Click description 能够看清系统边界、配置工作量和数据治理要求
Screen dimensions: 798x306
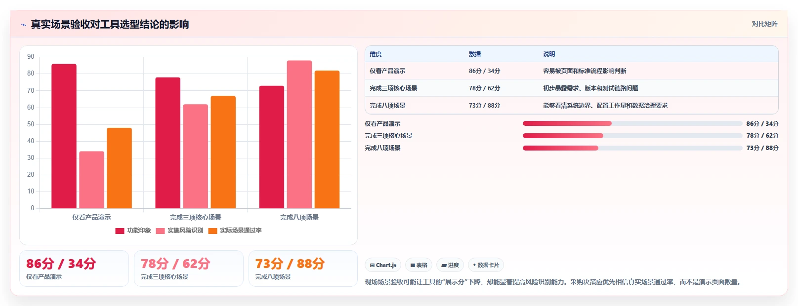(x=605, y=106)
